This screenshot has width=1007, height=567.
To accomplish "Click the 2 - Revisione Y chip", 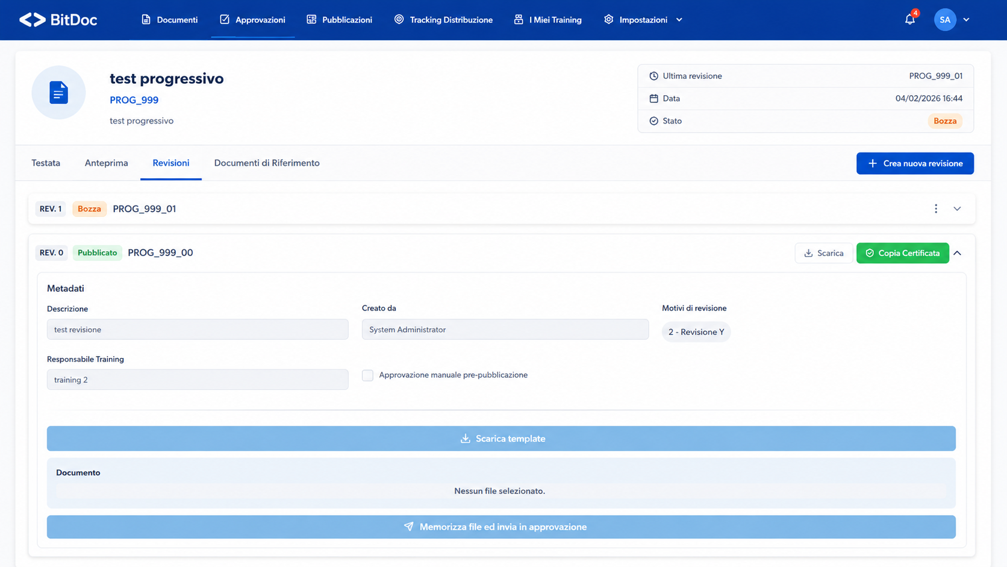I will point(696,332).
